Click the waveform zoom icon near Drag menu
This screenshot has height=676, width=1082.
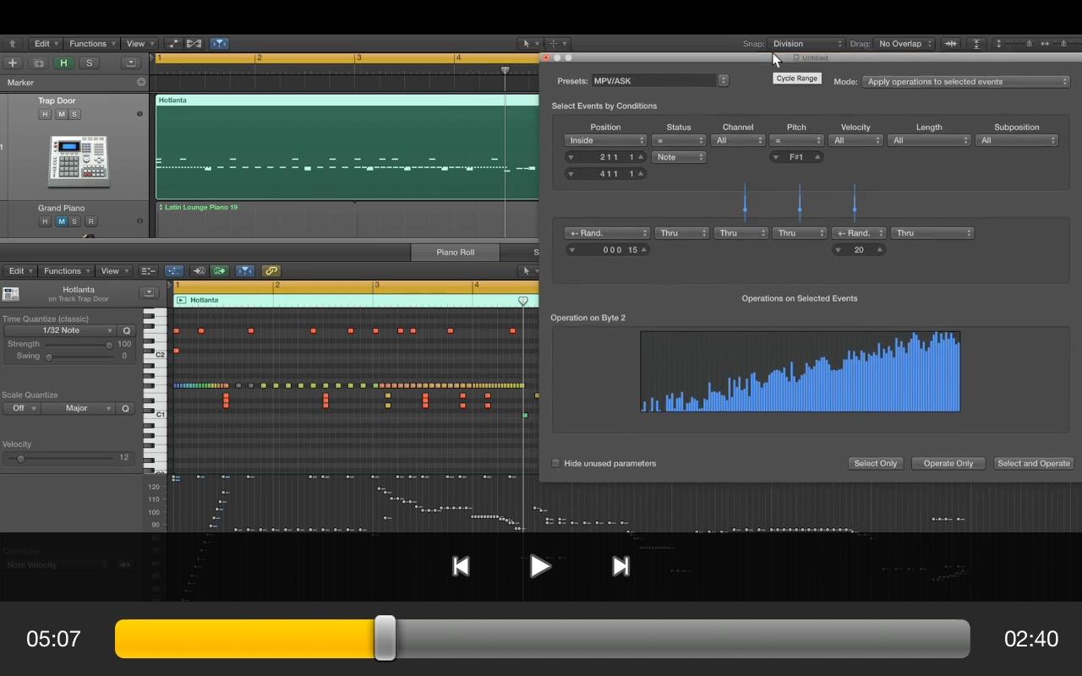pos(951,44)
